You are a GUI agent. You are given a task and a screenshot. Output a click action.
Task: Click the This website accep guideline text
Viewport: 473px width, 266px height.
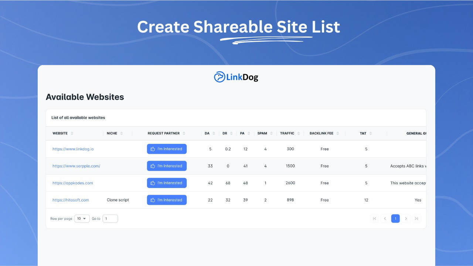click(408, 183)
